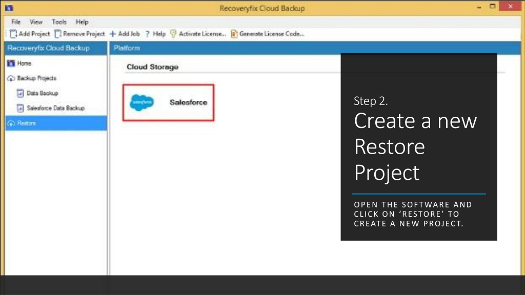Click the Generate License Code icon
525x295 pixels.
(x=234, y=34)
